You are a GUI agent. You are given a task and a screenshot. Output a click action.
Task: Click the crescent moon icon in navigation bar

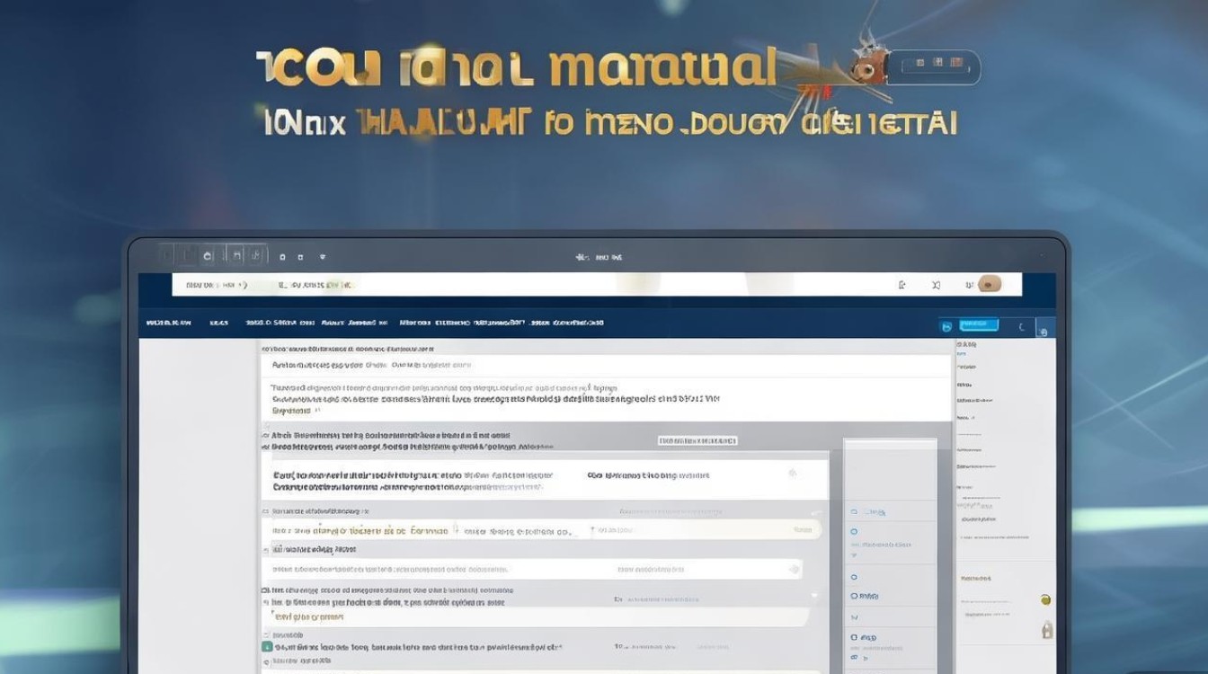tap(1022, 327)
